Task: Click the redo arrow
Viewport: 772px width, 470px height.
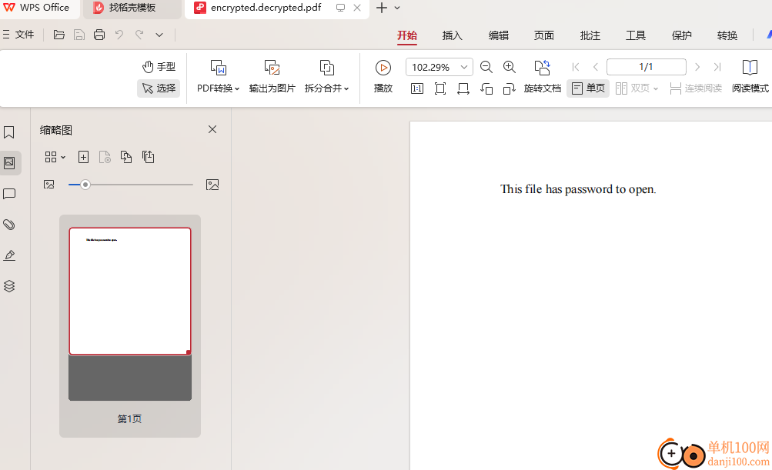Action: point(139,35)
